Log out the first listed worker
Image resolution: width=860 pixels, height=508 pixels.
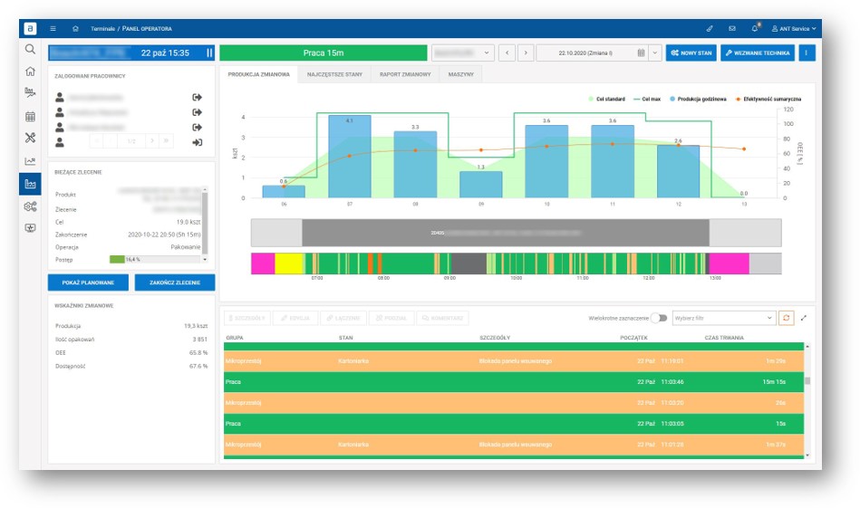click(197, 97)
